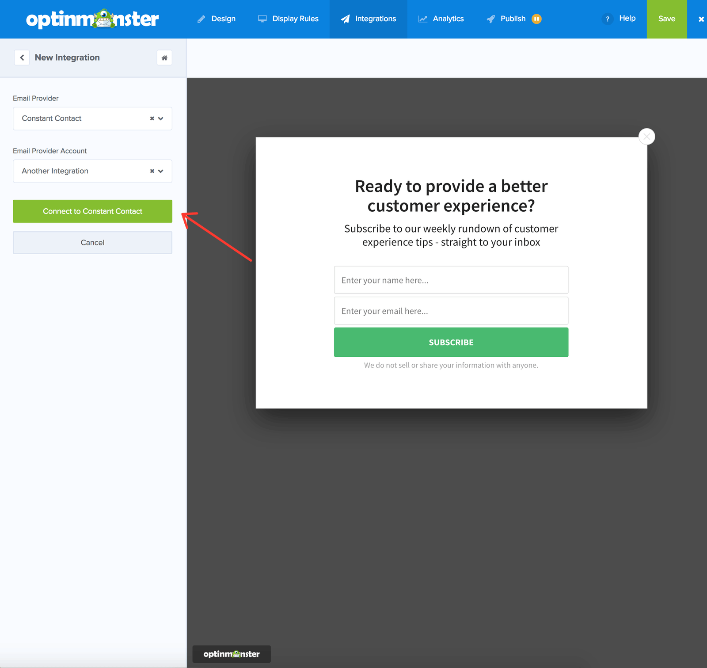The height and width of the screenshot is (668, 707).
Task: Click the green SUBSCRIBE button in the popup
Action: (451, 342)
